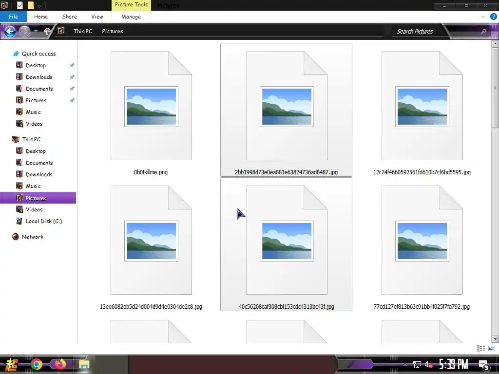Select 2bb1998d73e0ea881e63824736ad8487.jpg thumbnail
The height and width of the screenshot is (374, 499).
287,106
